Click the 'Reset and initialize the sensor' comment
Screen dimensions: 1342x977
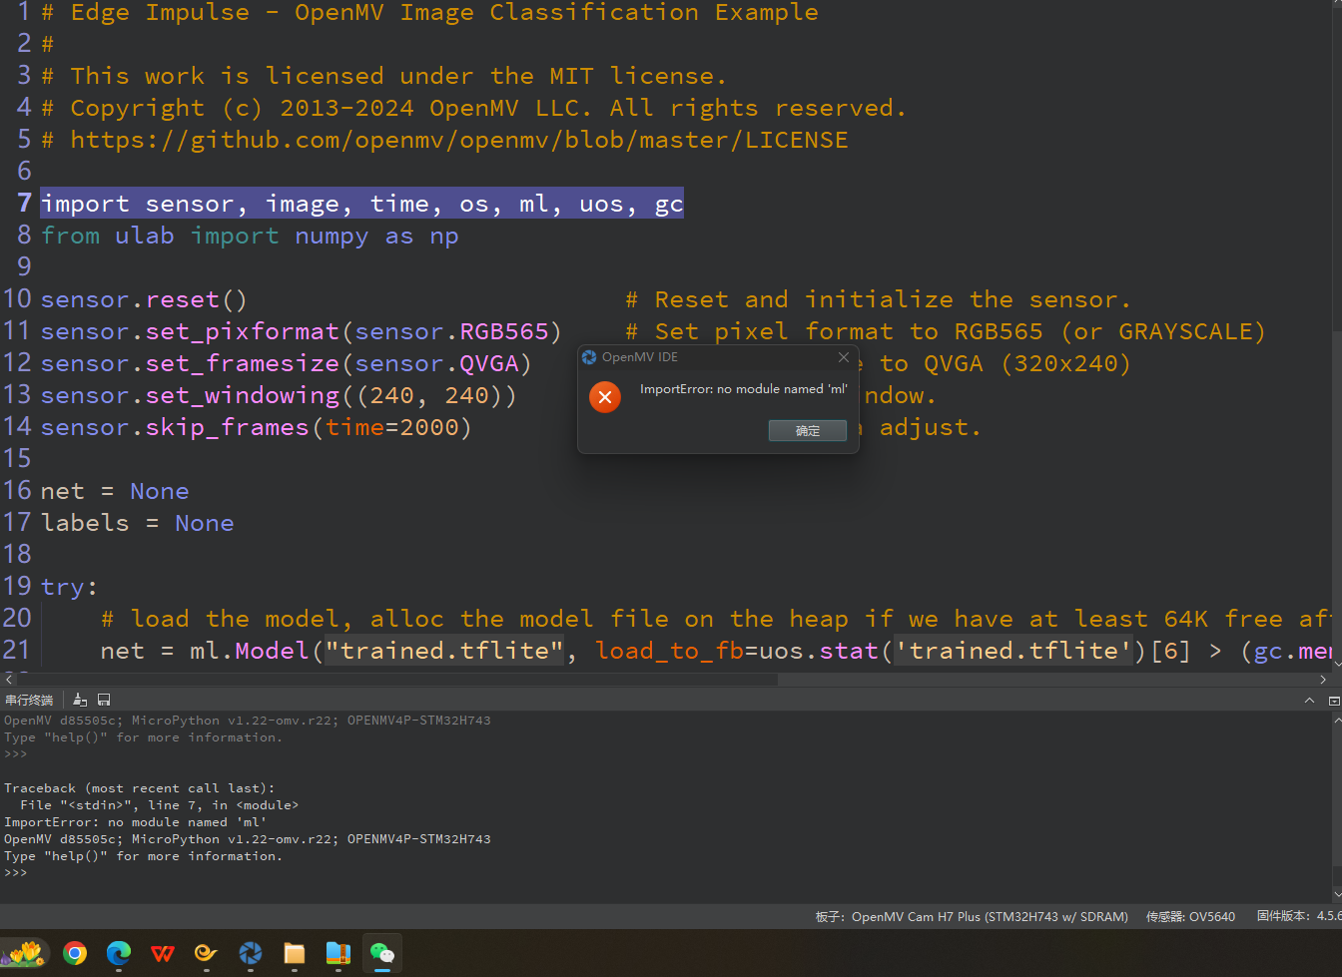pyautogui.click(x=879, y=299)
